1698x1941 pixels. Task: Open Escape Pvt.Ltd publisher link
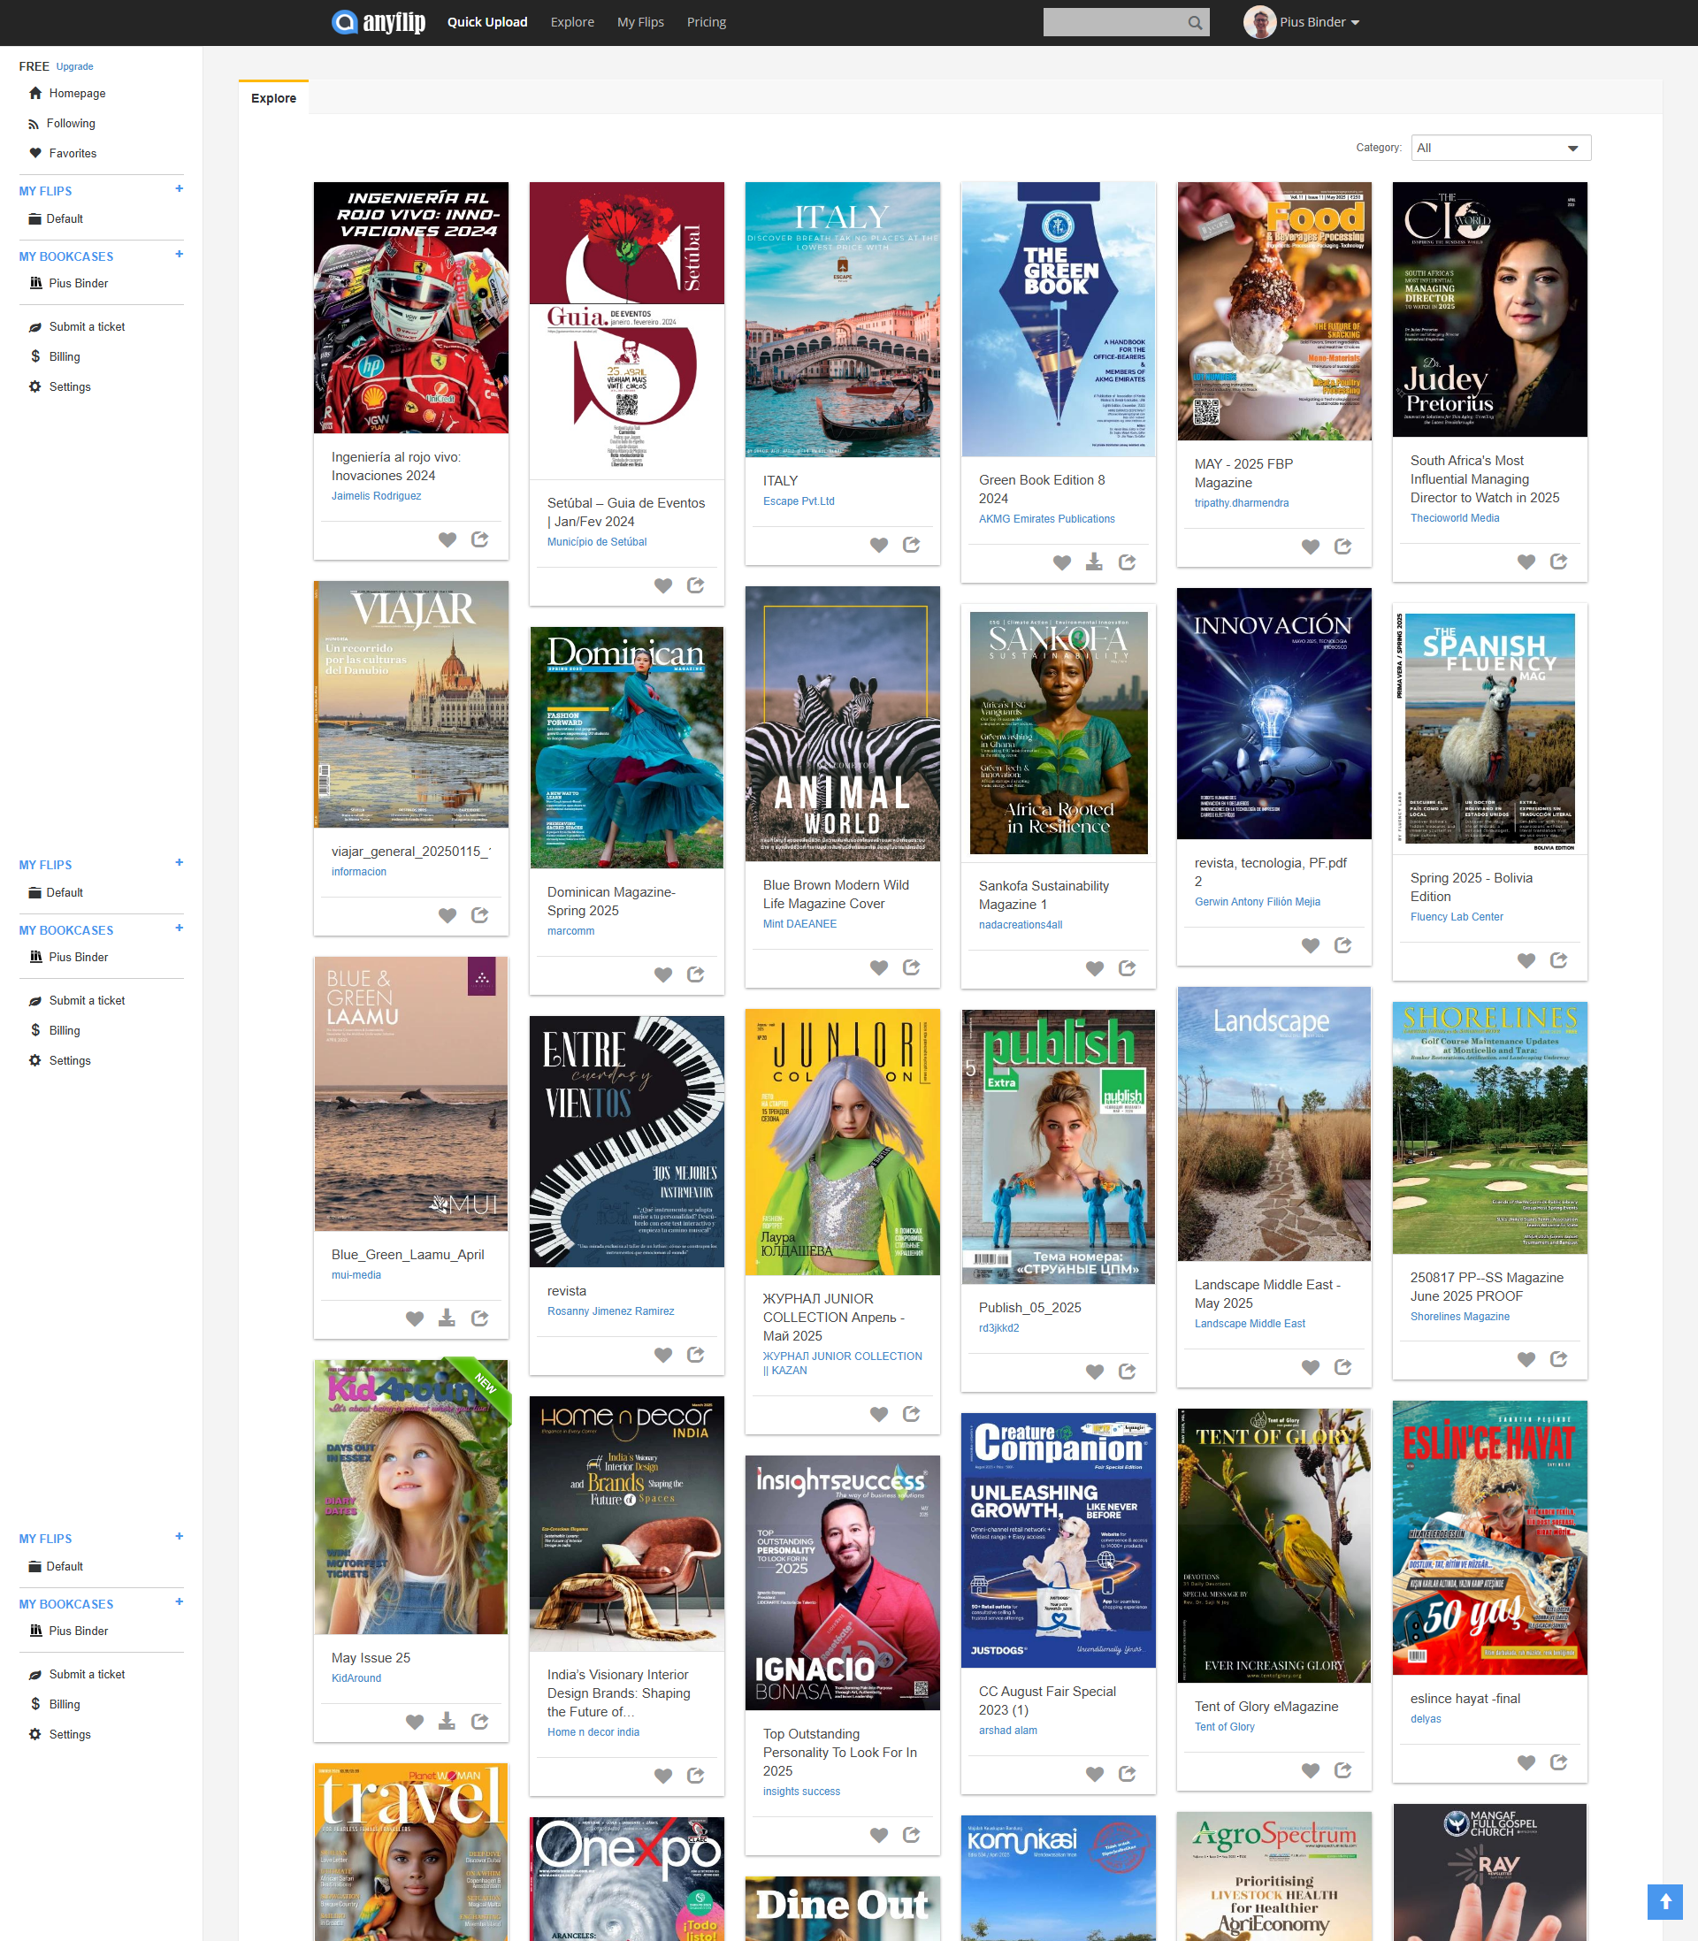point(798,501)
